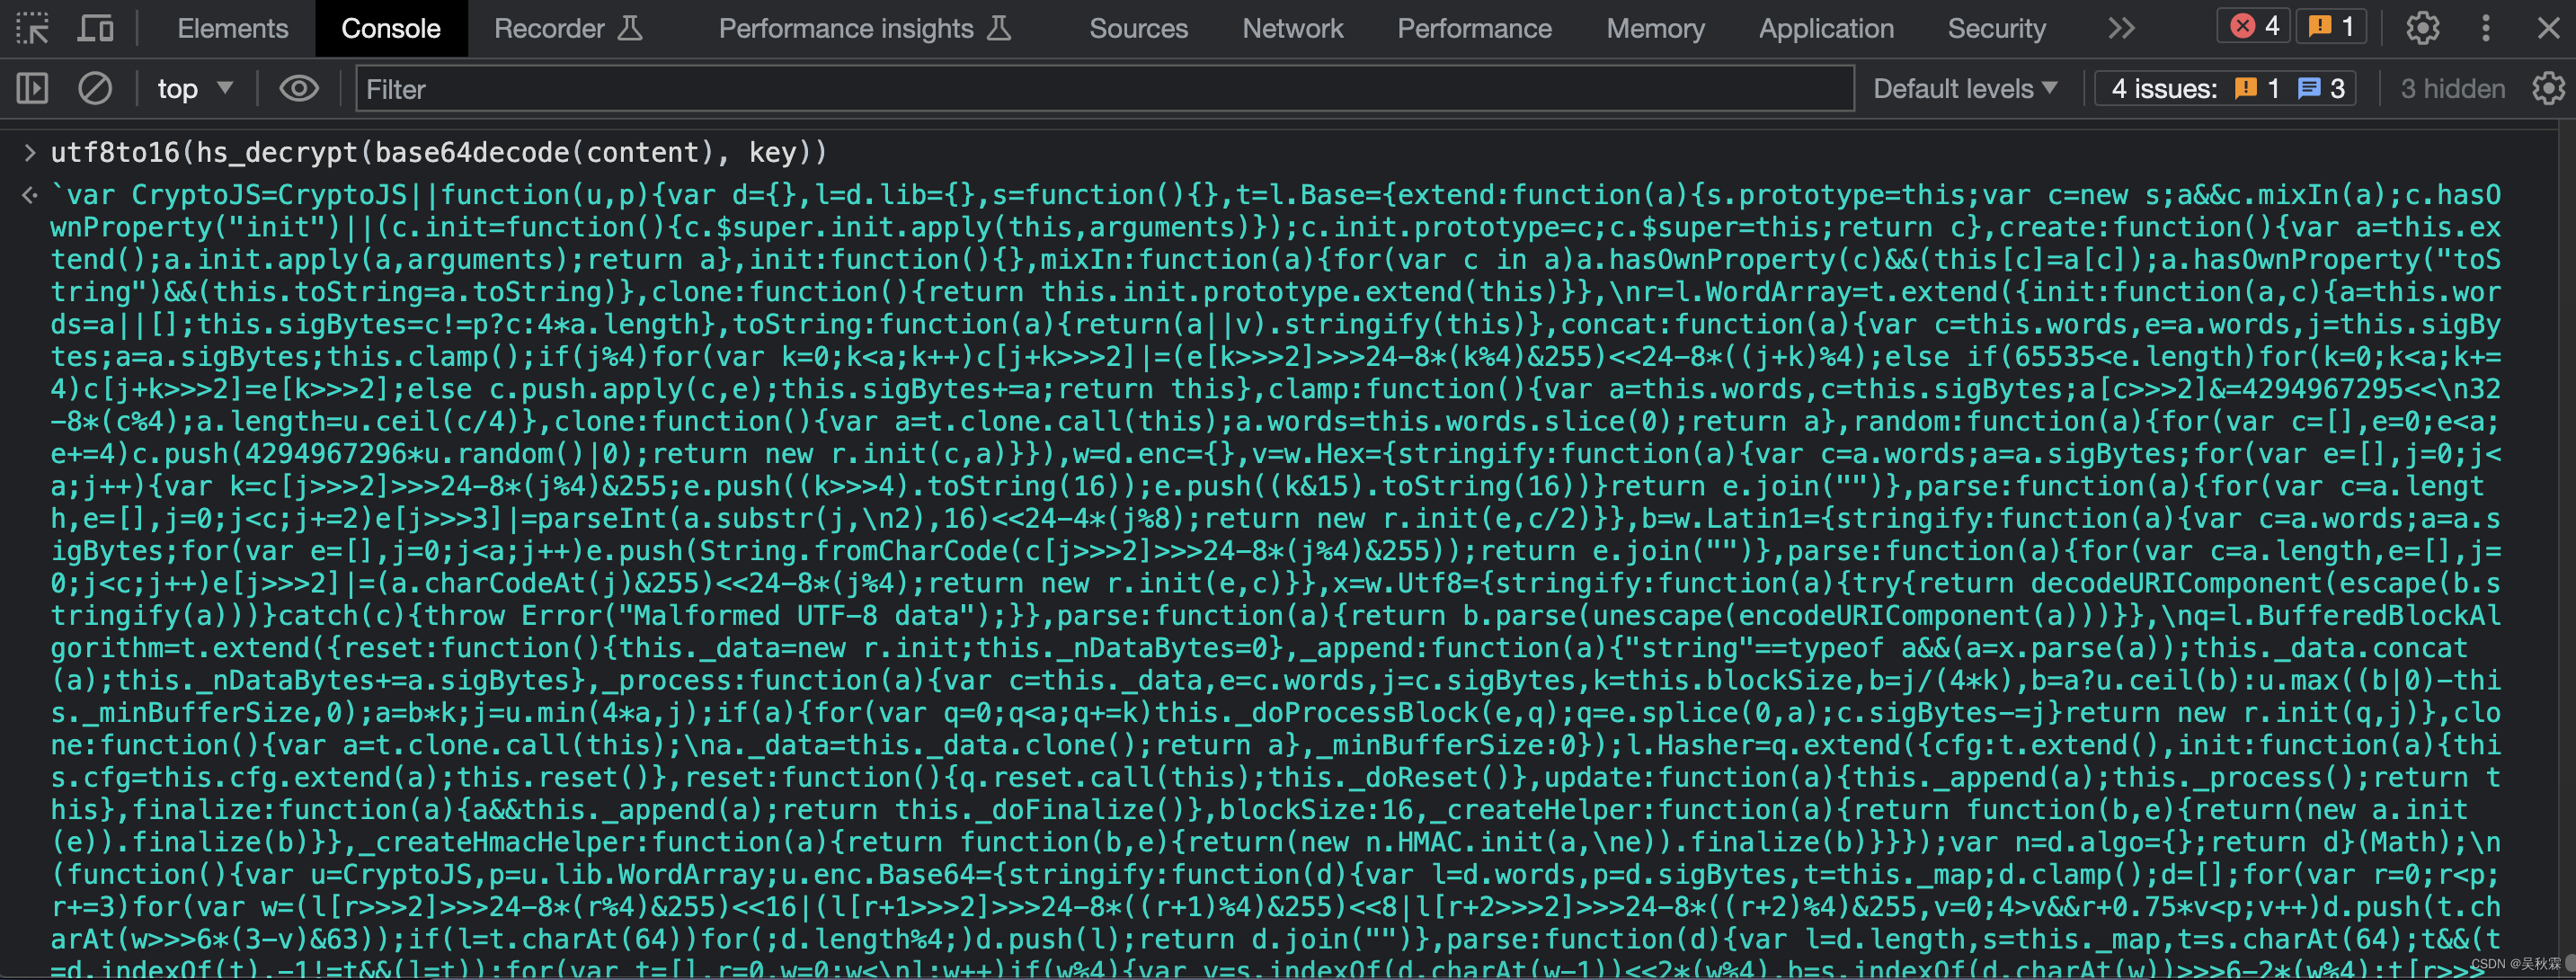The image size is (2576, 980).
Task: Open the Security tab
Action: pos(1996,28)
